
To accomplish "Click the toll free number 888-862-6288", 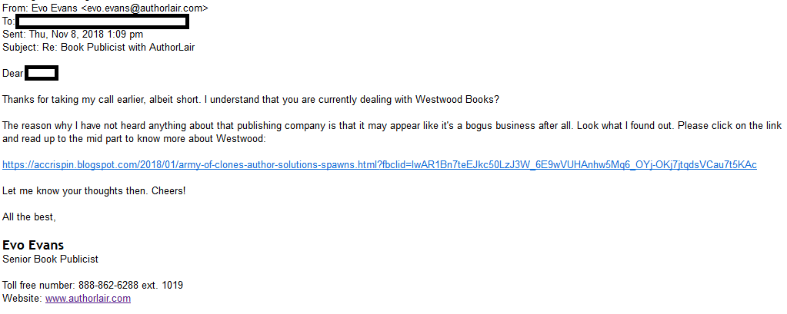I will coord(109,286).
